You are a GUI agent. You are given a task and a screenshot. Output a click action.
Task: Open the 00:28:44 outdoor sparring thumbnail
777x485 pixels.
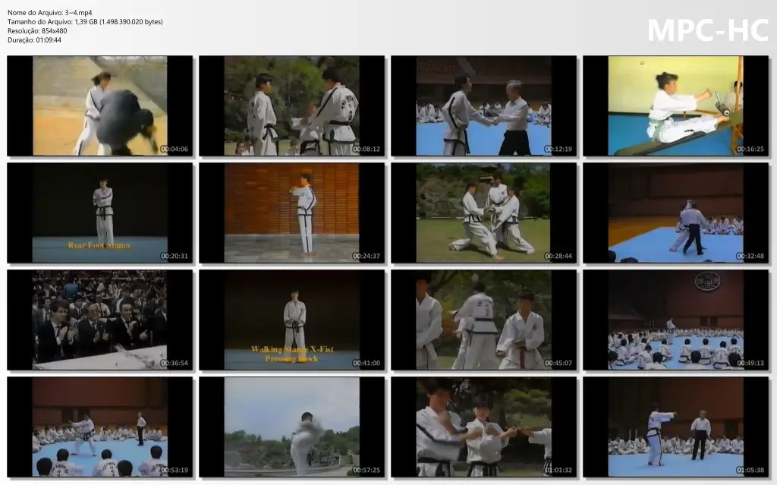(x=483, y=213)
